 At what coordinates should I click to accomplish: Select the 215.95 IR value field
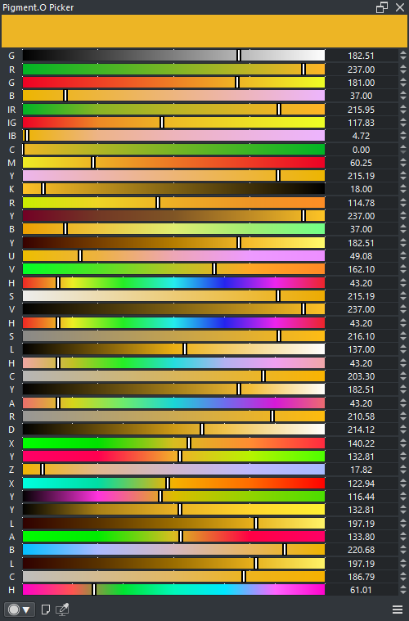(361, 110)
